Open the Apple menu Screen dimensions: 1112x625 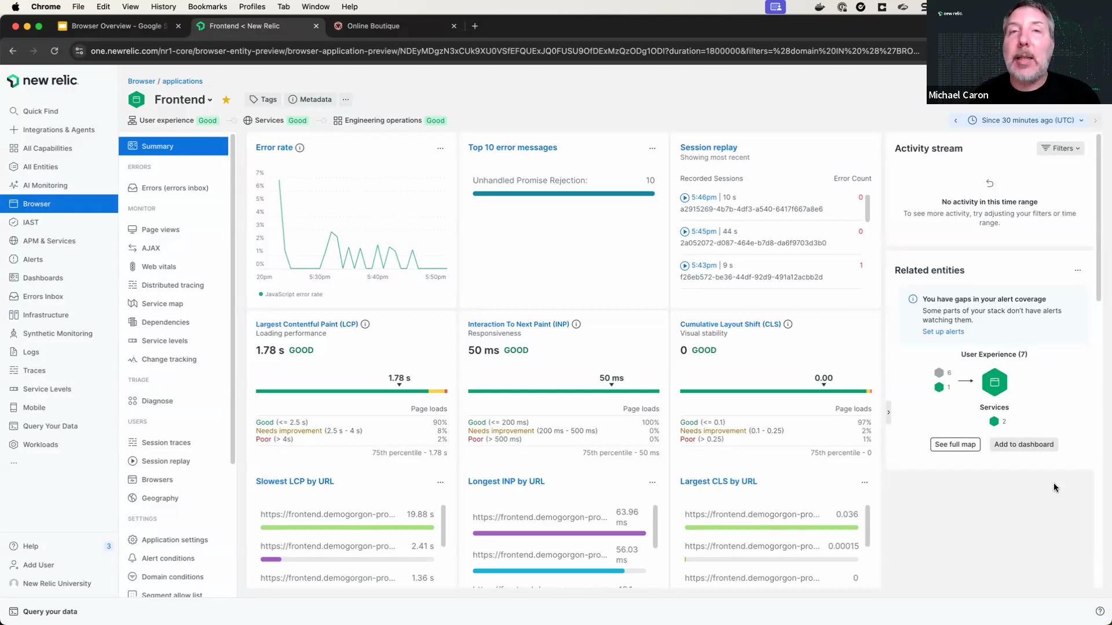pos(15,7)
